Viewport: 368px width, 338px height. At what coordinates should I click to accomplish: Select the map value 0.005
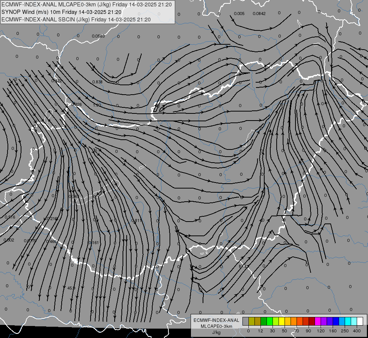coord(239,14)
